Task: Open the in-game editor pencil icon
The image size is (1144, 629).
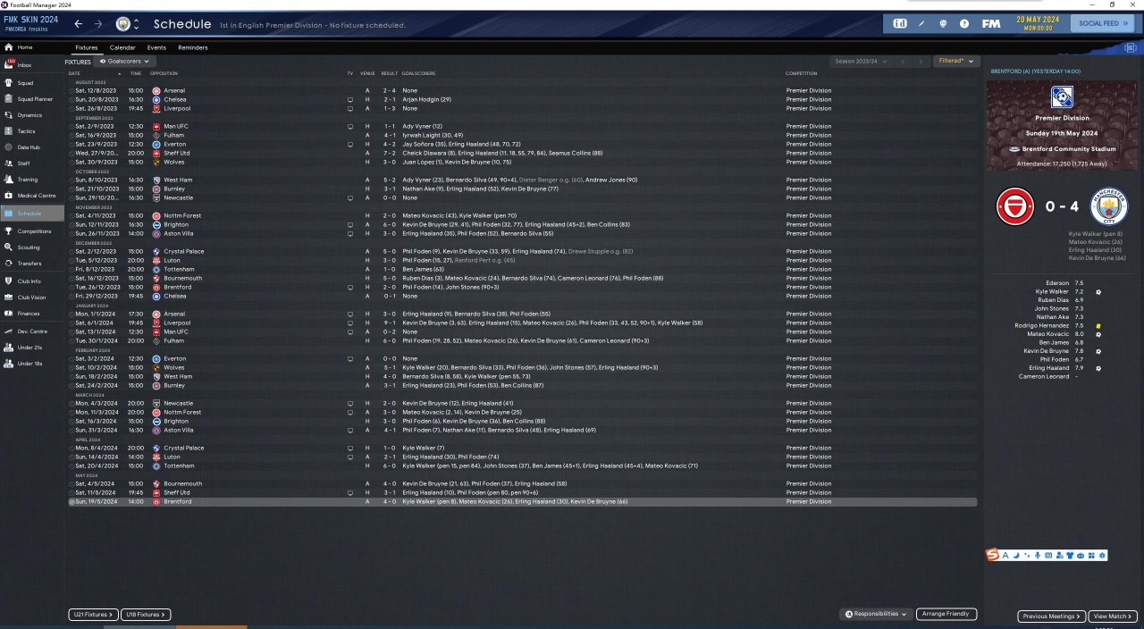Action: (921, 23)
